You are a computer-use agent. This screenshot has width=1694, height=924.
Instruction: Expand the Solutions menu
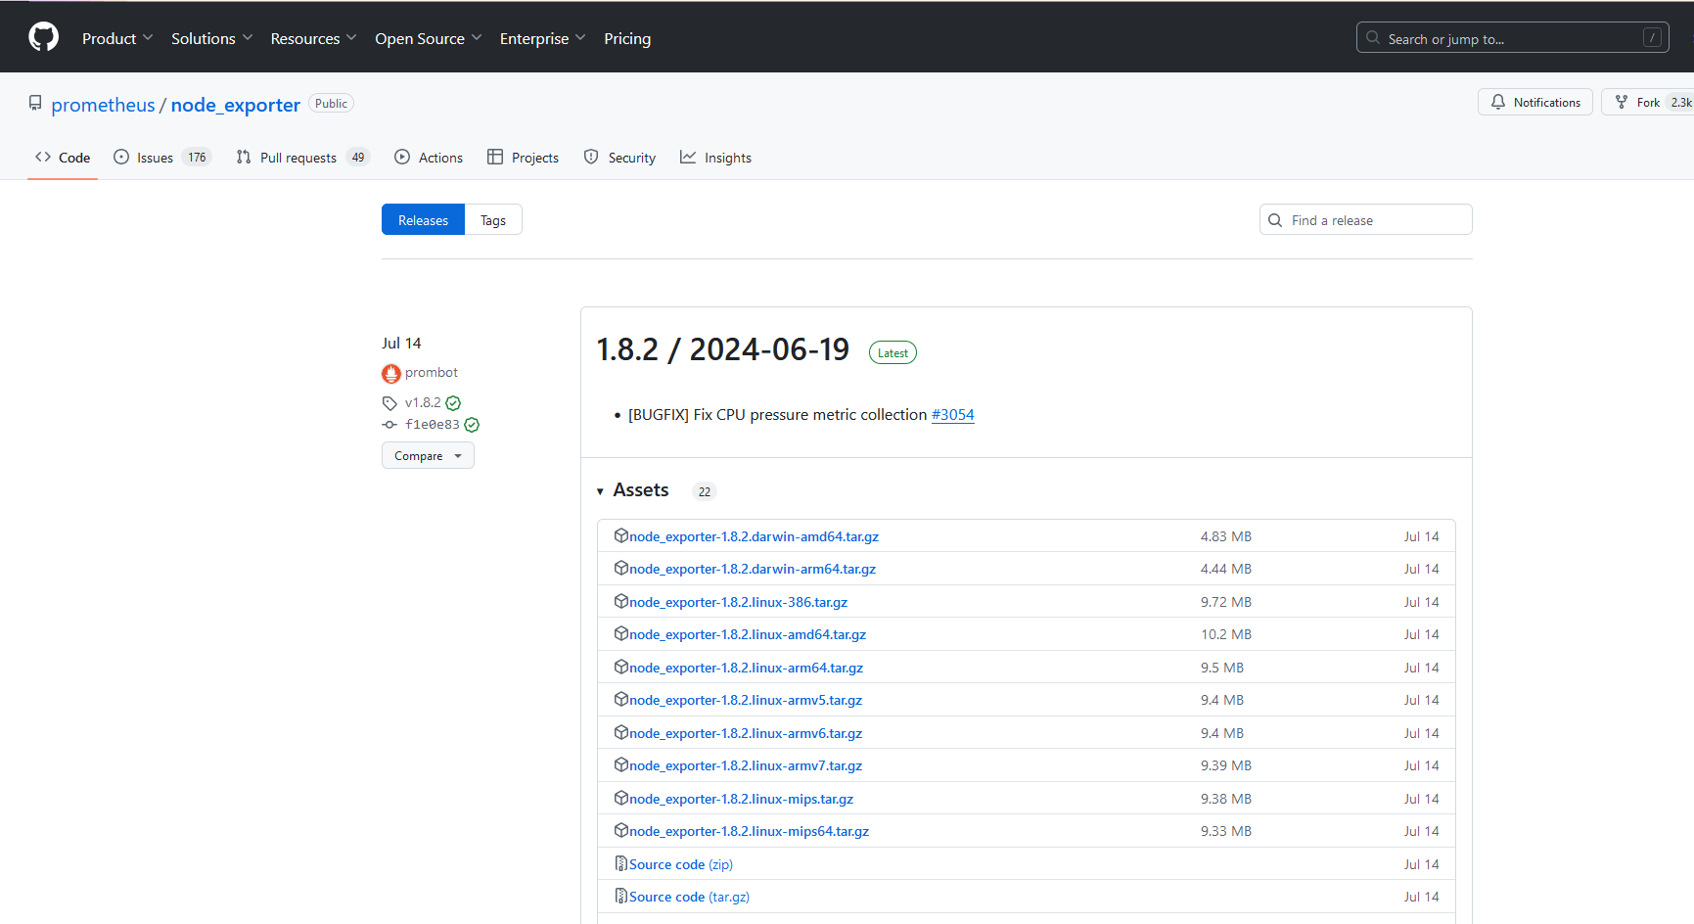coord(211,38)
